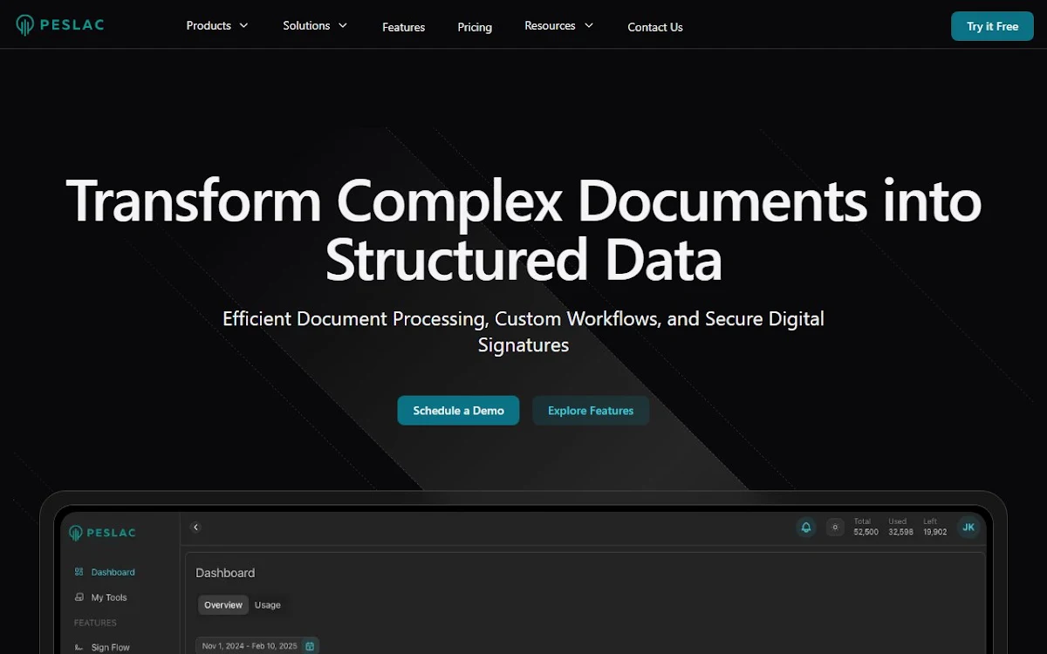Click the Sign Flow icon
Viewport: 1047px width, 654px height.
point(79,647)
